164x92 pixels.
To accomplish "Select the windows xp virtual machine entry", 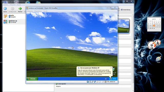I will (14, 21).
